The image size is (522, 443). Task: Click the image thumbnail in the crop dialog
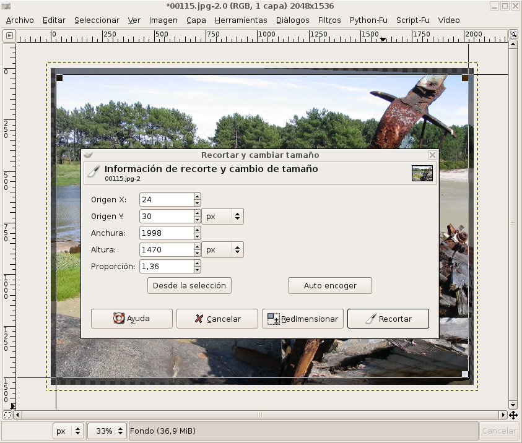(422, 173)
